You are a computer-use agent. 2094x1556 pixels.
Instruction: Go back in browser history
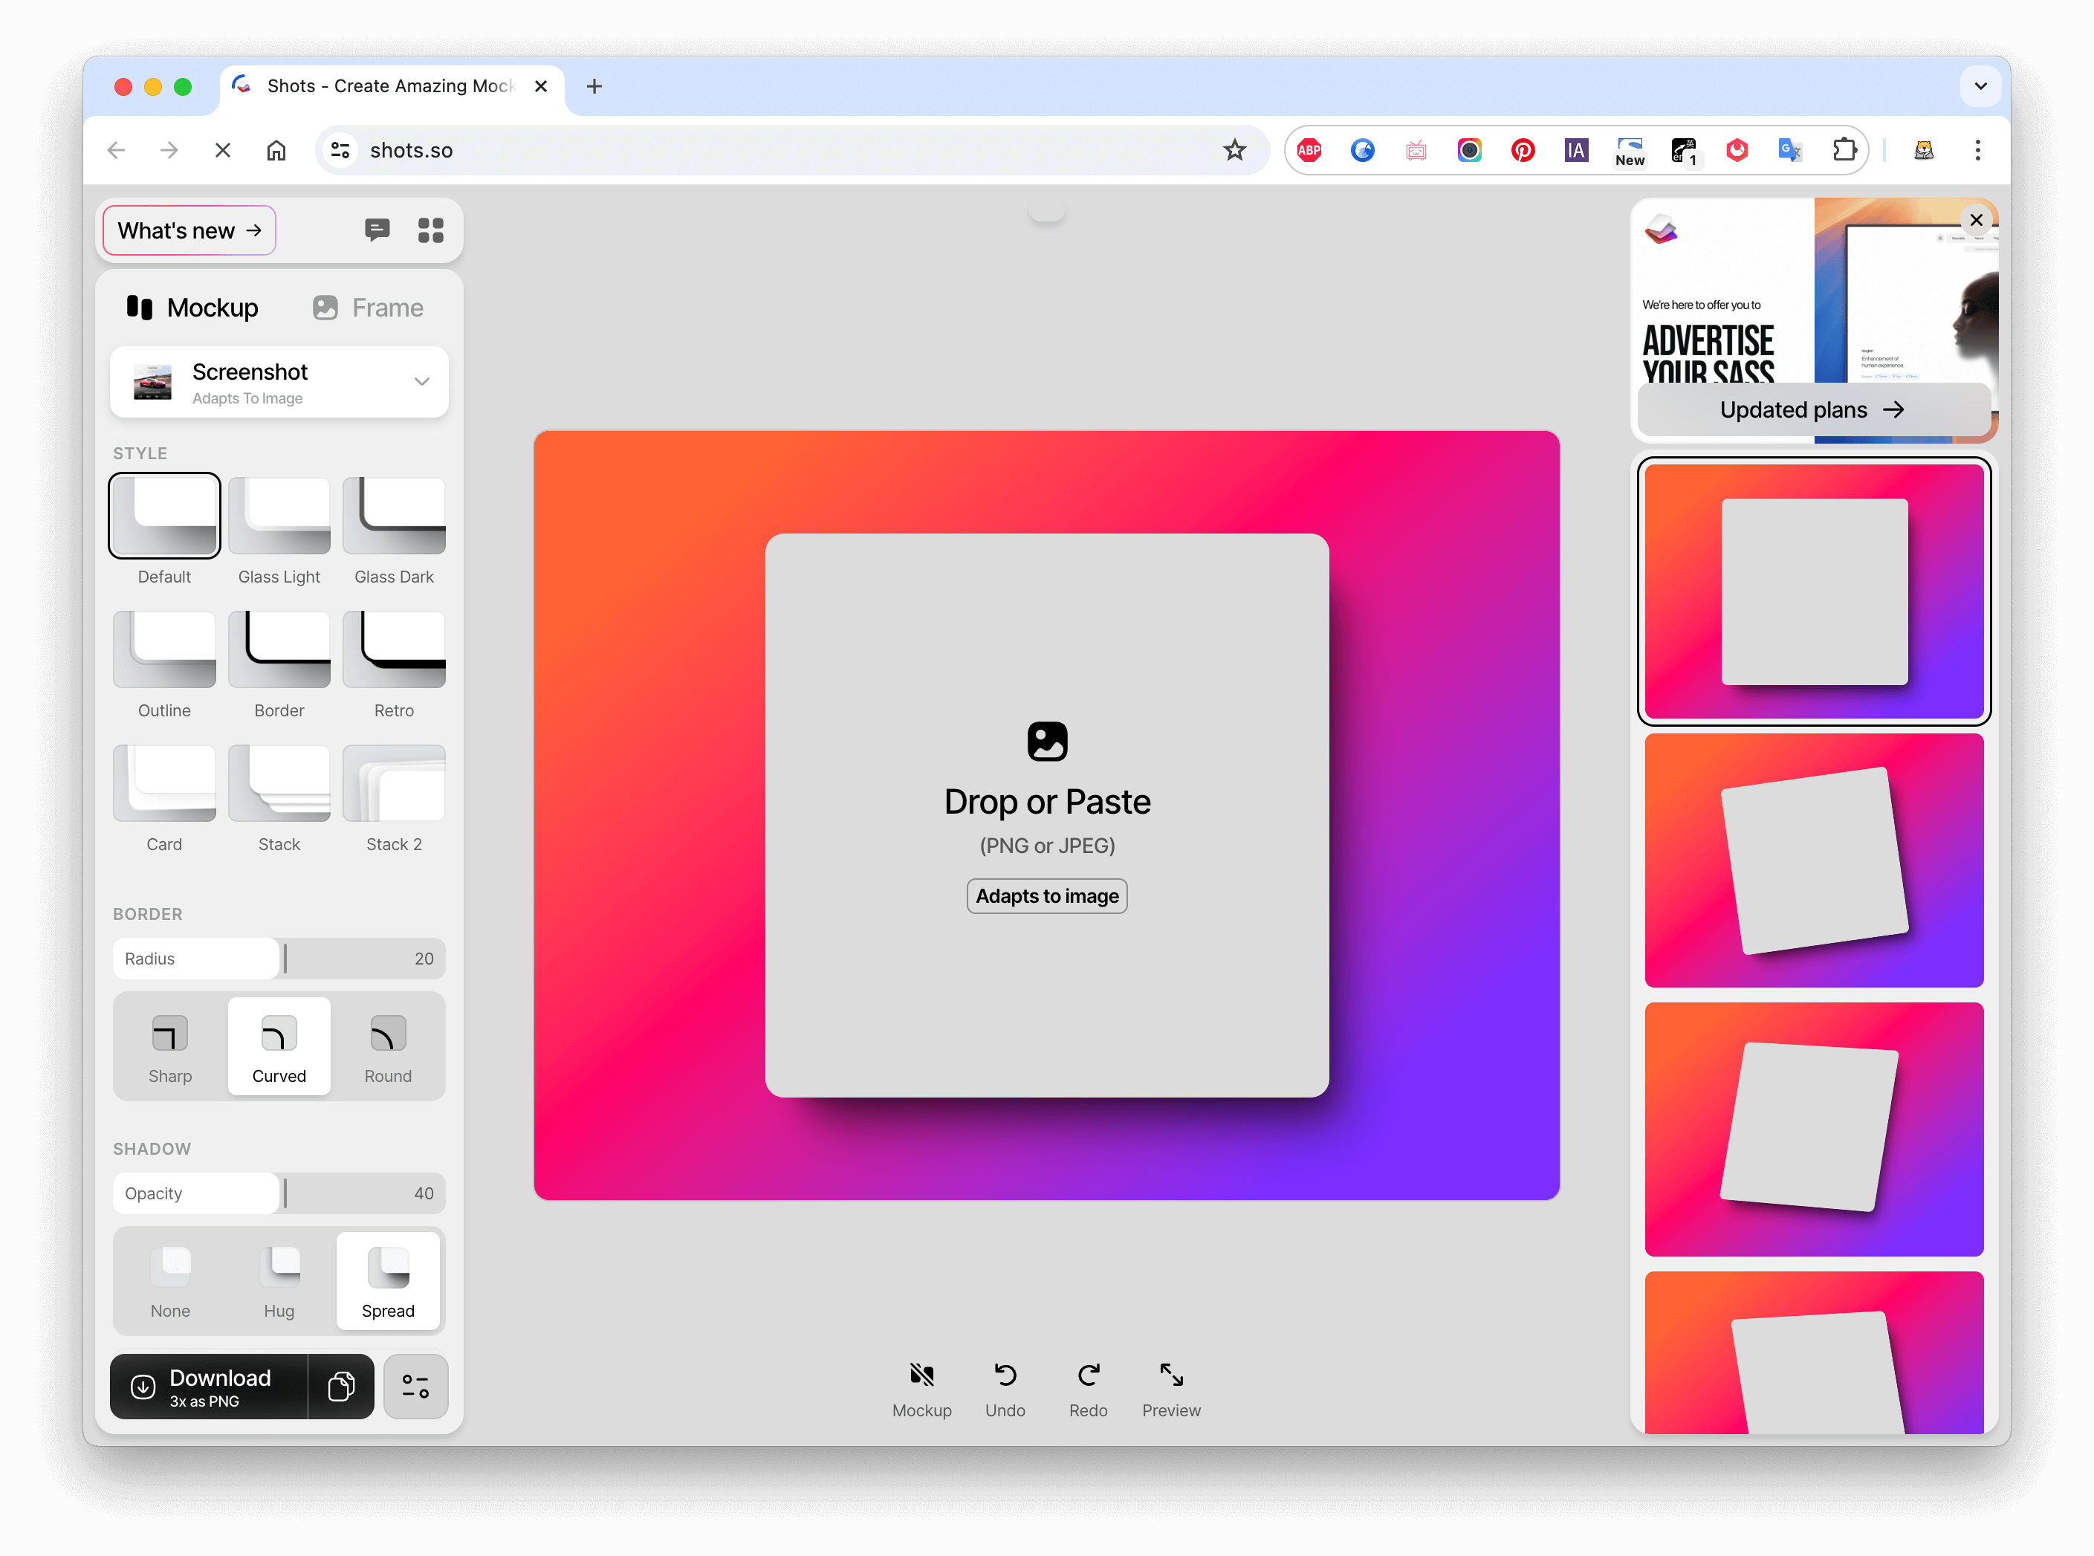116,150
